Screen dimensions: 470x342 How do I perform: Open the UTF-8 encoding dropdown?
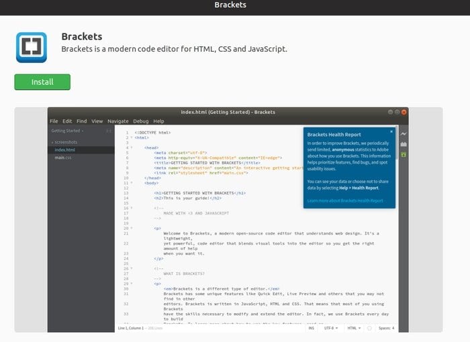(331, 328)
